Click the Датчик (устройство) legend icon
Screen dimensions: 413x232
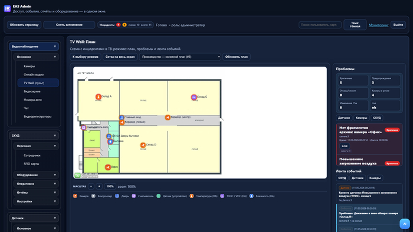158,196
